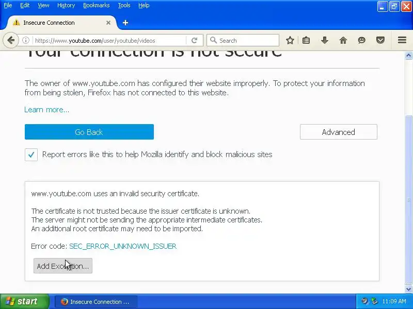413x309 pixels.
Task: Click the first system tray icon
Action: tap(364, 301)
